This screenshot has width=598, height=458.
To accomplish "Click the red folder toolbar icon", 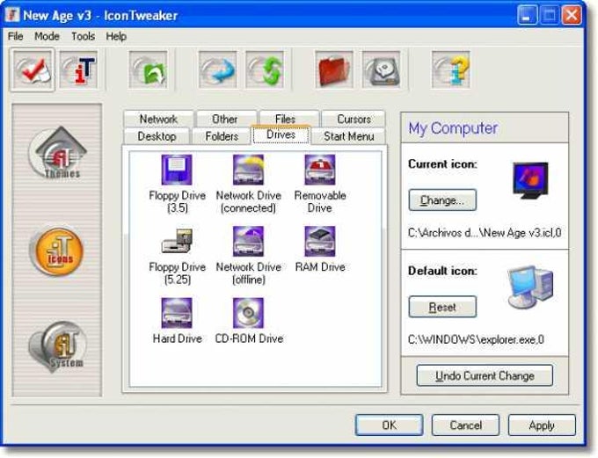I will 334,69.
